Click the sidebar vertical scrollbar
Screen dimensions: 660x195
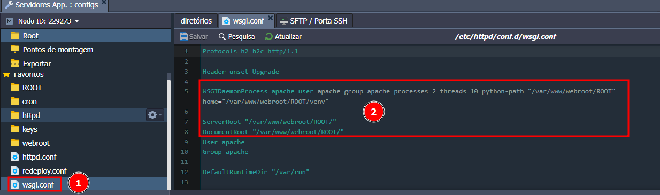169,134
